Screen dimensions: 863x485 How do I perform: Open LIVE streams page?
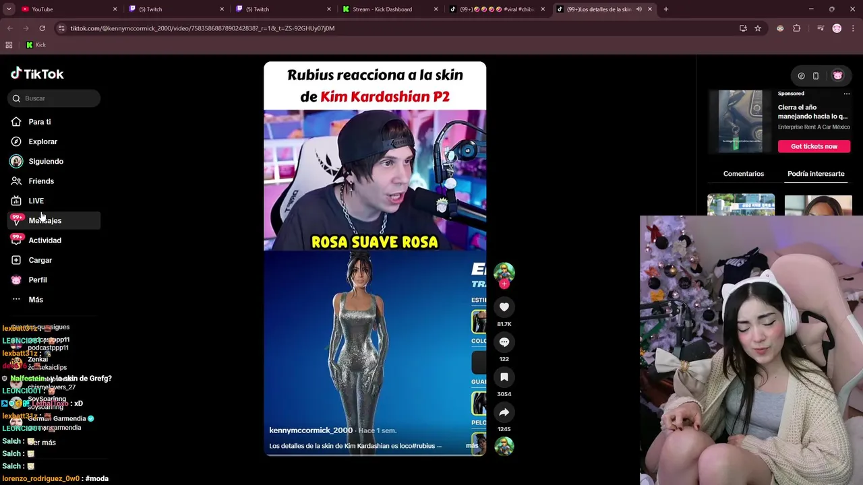coord(36,201)
